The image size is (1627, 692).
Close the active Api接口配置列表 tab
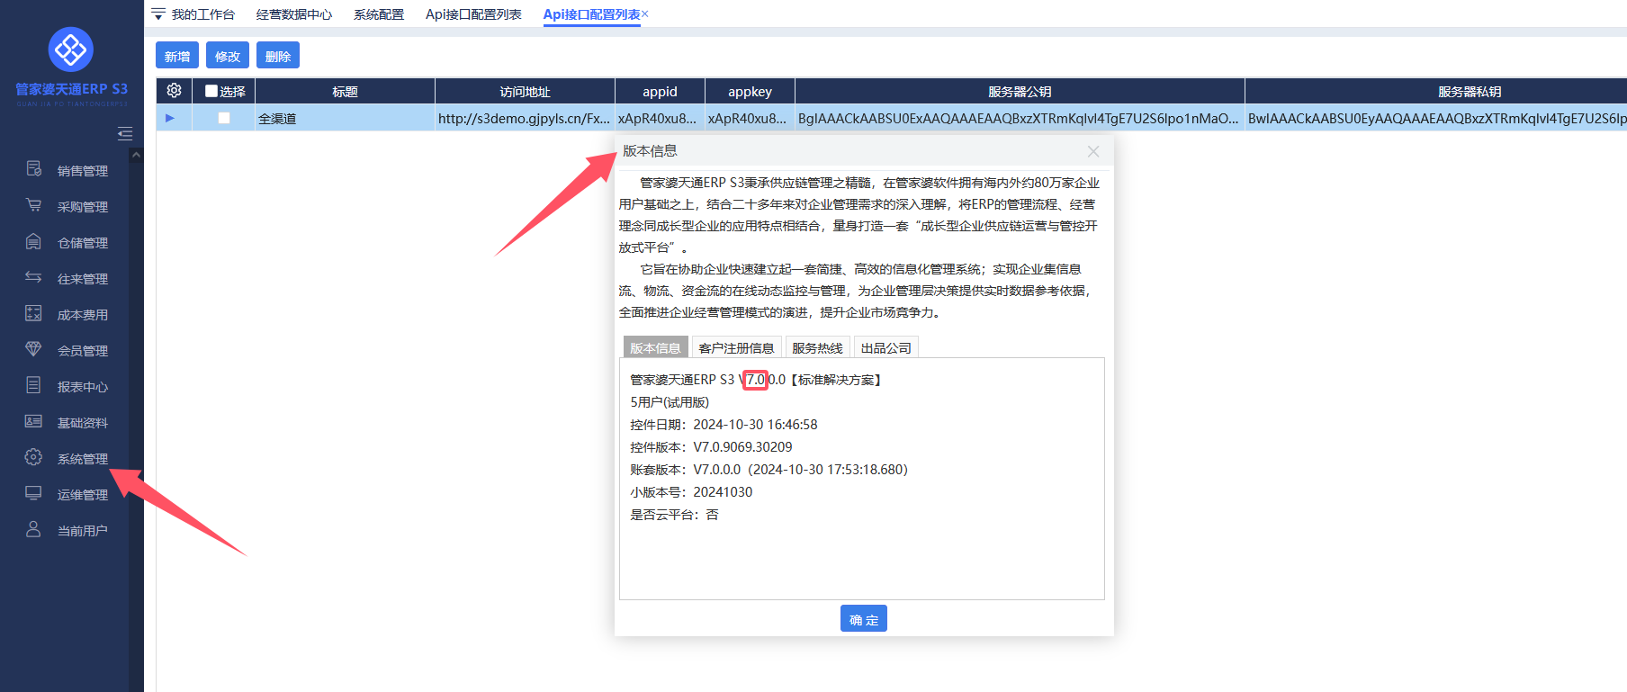coord(645,13)
